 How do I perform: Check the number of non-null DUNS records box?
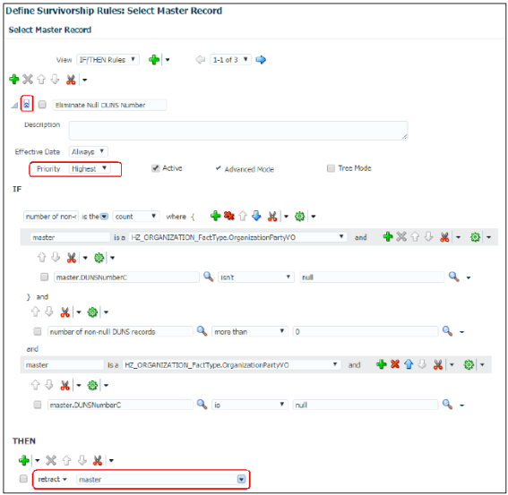point(38,331)
